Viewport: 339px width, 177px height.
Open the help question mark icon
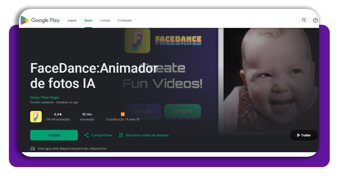(315, 20)
